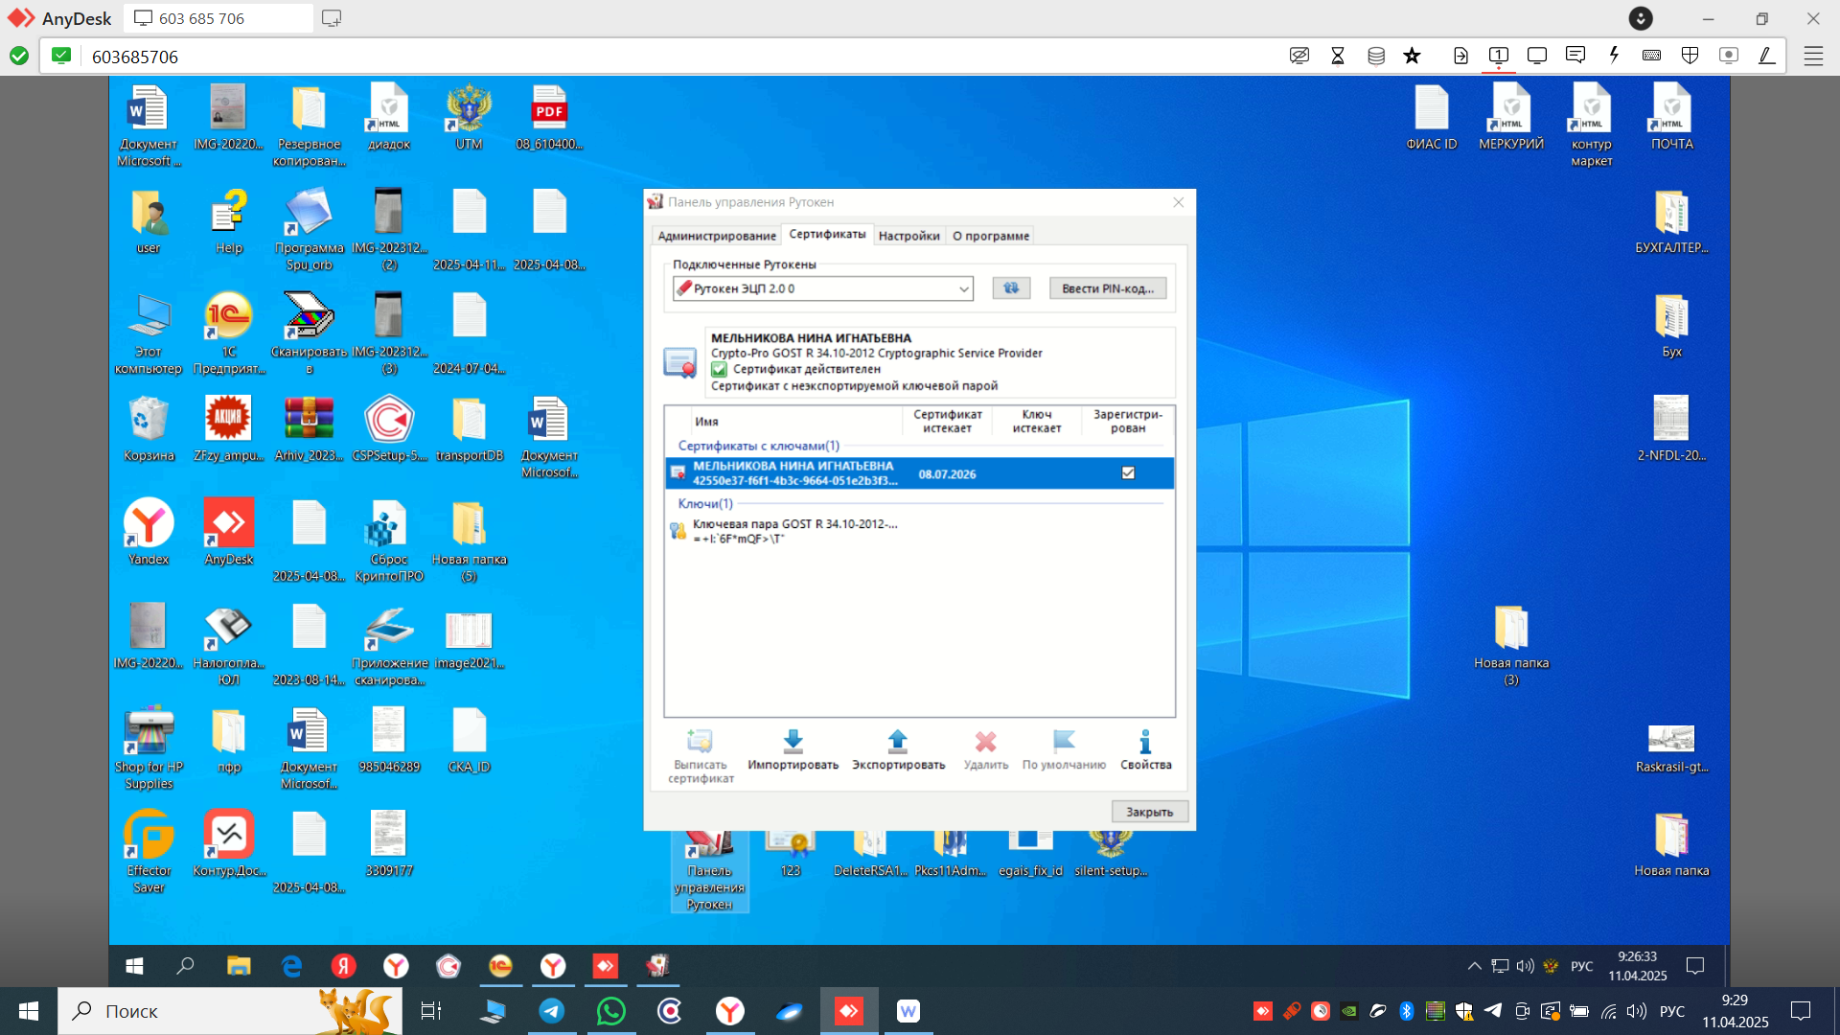Open Edge in remote taskbar
This screenshot has width=1840, height=1035.
(x=291, y=966)
